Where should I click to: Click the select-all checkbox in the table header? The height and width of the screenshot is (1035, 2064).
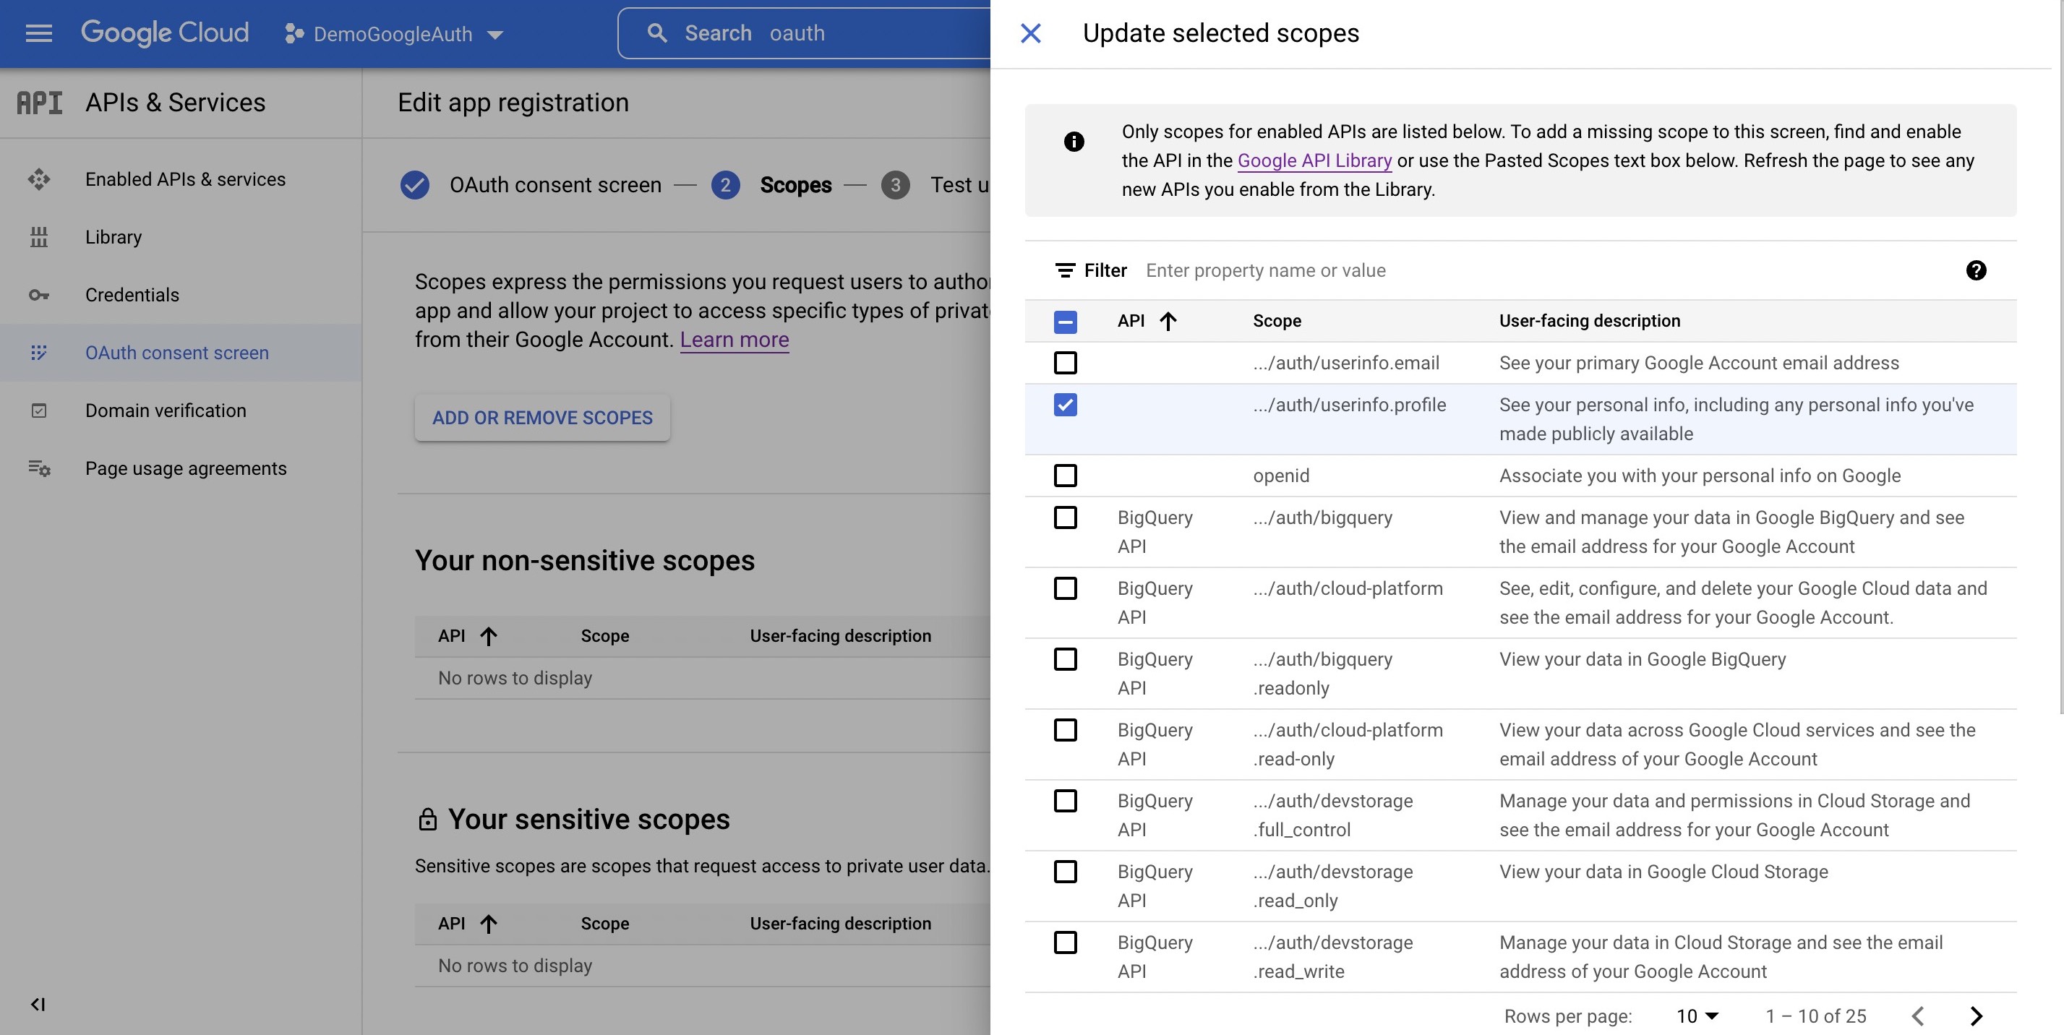click(1066, 321)
